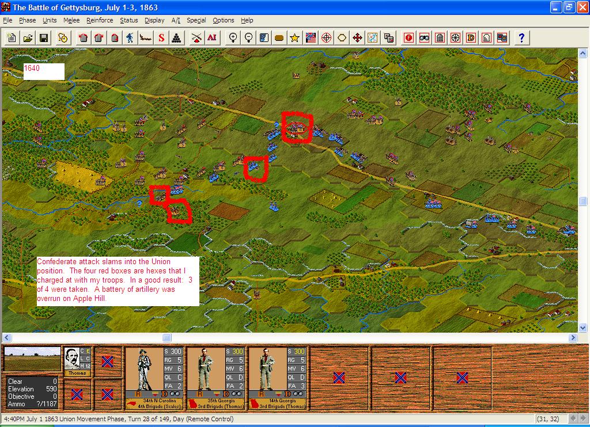Click the arrow-and-box icon before the soldier
Viewport: 590px width, 427px height.
[99, 37]
